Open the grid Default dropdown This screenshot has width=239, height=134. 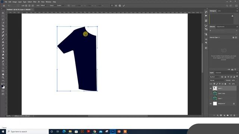(x=44, y=6)
